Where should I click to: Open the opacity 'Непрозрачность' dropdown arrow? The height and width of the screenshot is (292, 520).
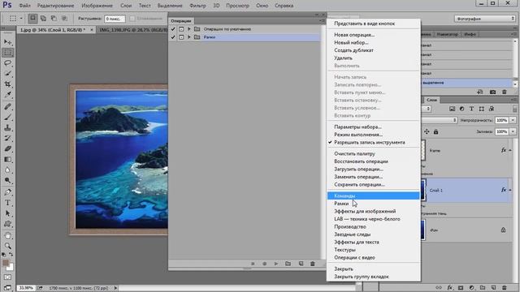513,120
